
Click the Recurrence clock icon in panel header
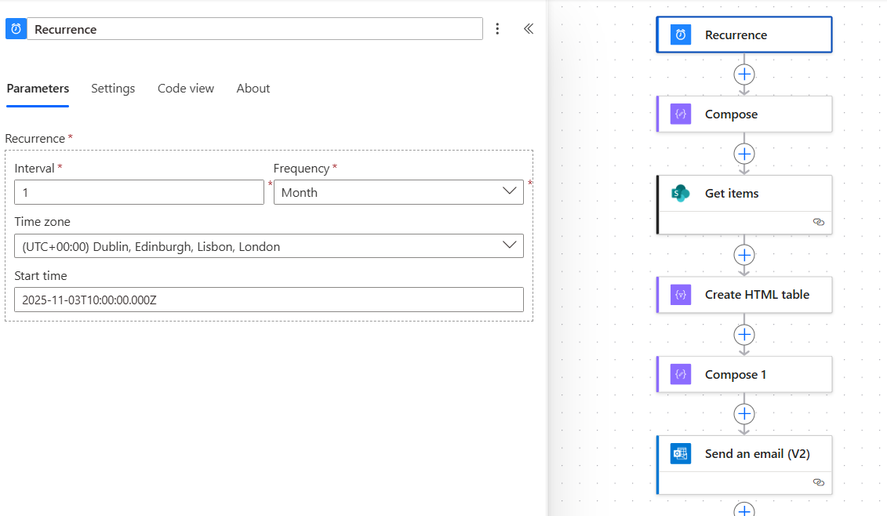click(16, 29)
